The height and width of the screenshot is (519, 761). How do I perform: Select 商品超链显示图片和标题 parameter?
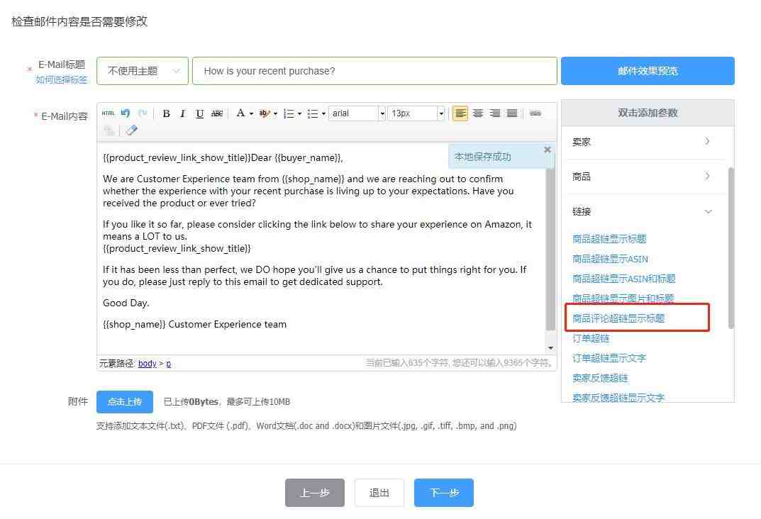click(x=623, y=298)
